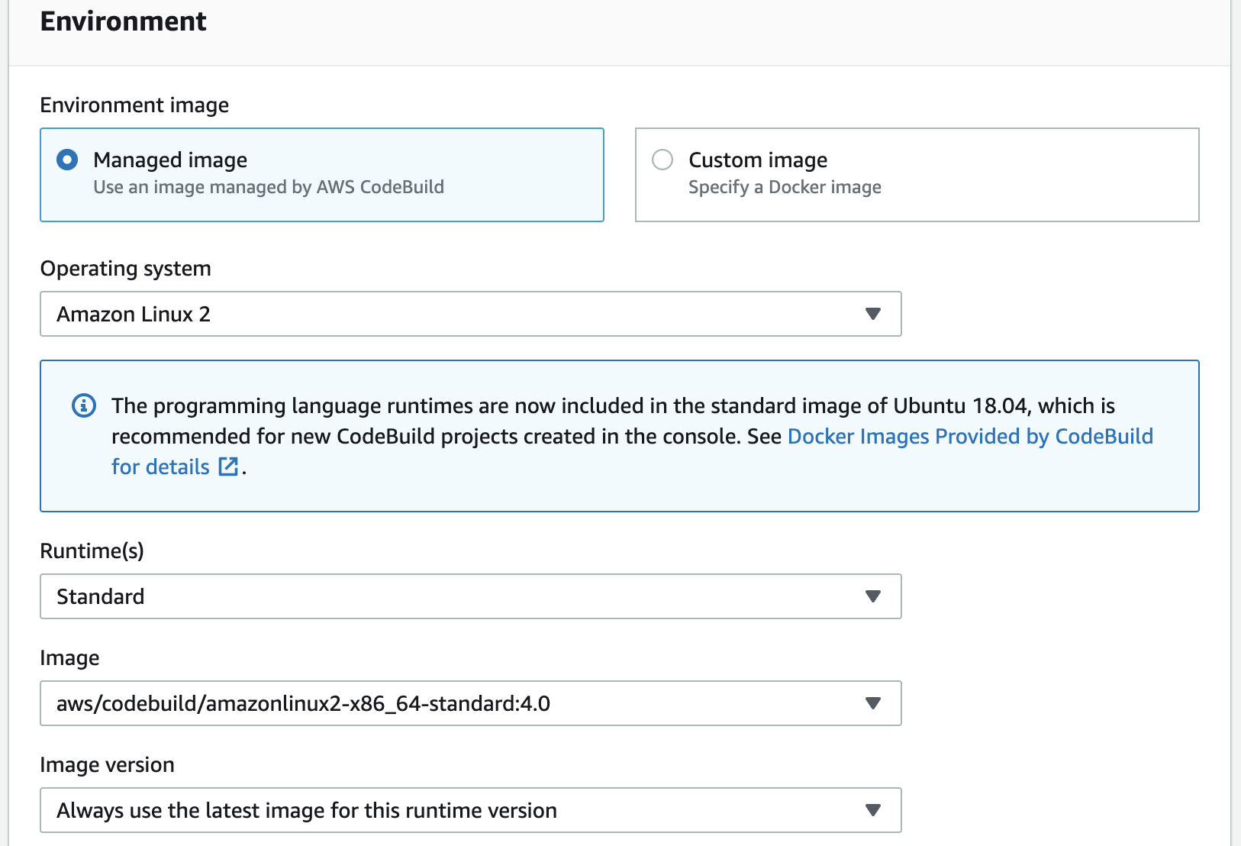
Task: Click the Environment image section label
Action: (134, 105)
